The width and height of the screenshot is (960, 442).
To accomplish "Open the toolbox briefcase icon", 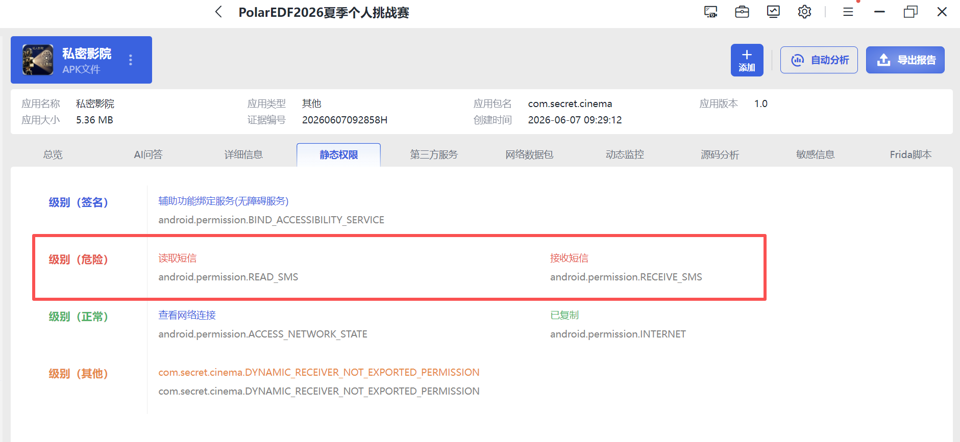I will pos(742,12).
